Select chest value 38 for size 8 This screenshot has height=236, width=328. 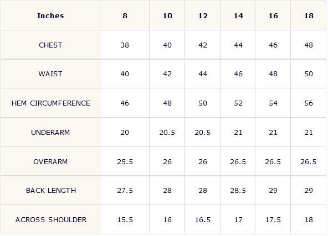pos(125,45)
